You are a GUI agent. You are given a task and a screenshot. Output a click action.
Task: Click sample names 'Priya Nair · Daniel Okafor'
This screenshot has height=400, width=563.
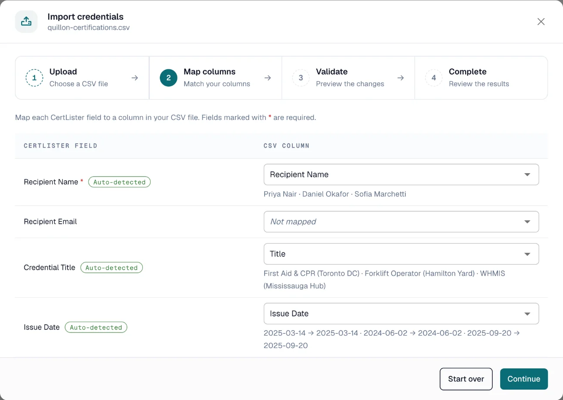[306, 194]
